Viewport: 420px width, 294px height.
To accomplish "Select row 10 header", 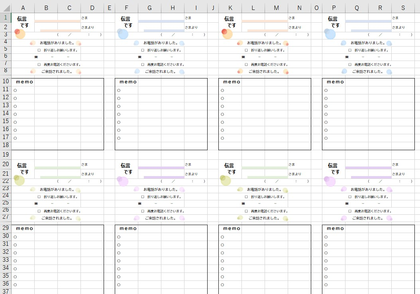I will tap(6, 81).
